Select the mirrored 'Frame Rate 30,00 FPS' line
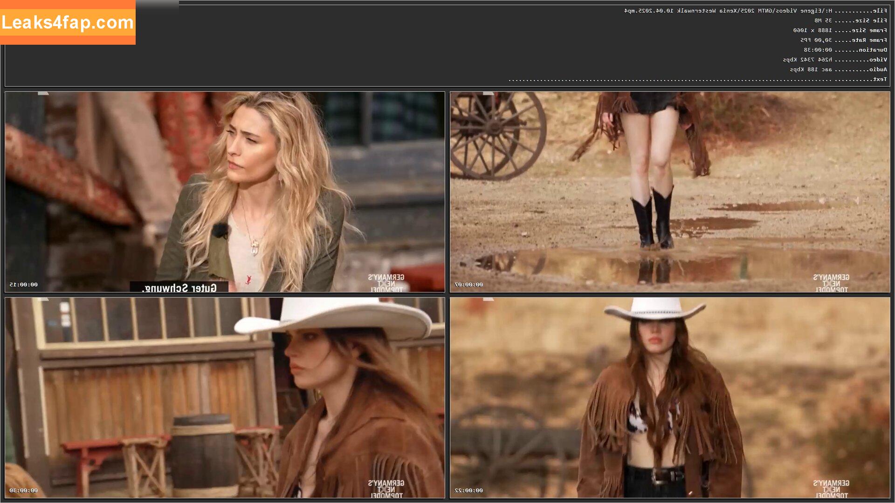The height and width of the screenshot is (503, 895). pos(844,40)
